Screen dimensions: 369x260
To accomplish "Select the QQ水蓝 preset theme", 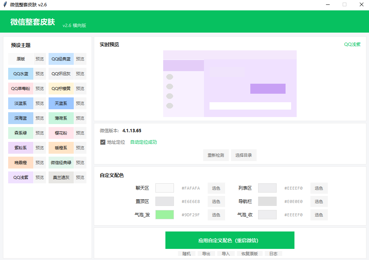I will 21,74.
